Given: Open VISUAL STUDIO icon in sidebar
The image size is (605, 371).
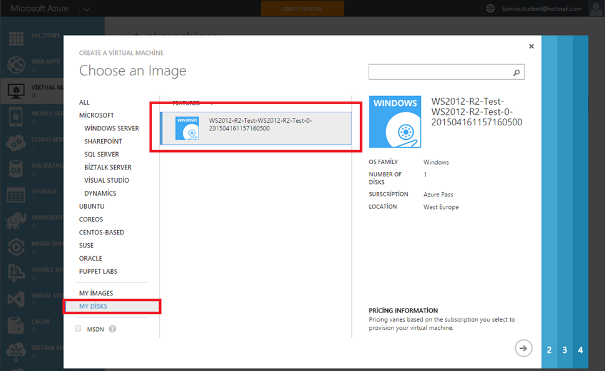Looking at the screenshot, I should pyautogui.click(x=16, y=299).
